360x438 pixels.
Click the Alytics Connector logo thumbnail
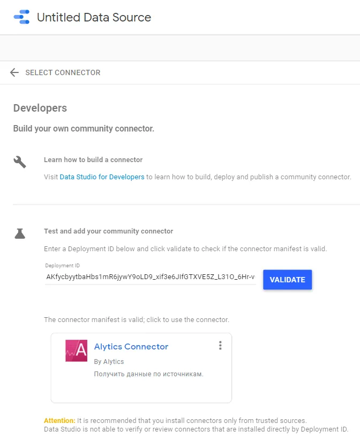77,351
